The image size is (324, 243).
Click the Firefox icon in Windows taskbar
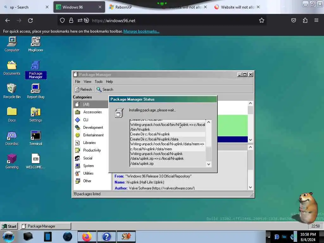pos(87,237)
